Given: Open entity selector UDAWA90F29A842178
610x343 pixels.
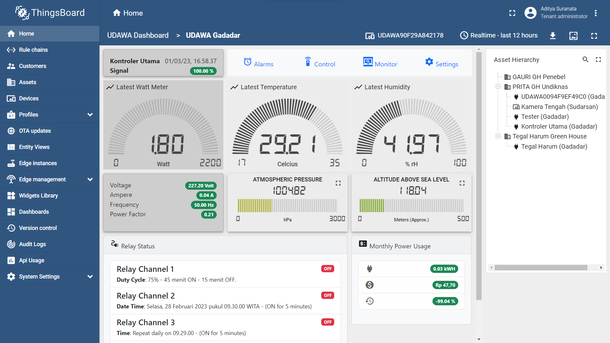Looking at the screenshot, I should (404, 36).
